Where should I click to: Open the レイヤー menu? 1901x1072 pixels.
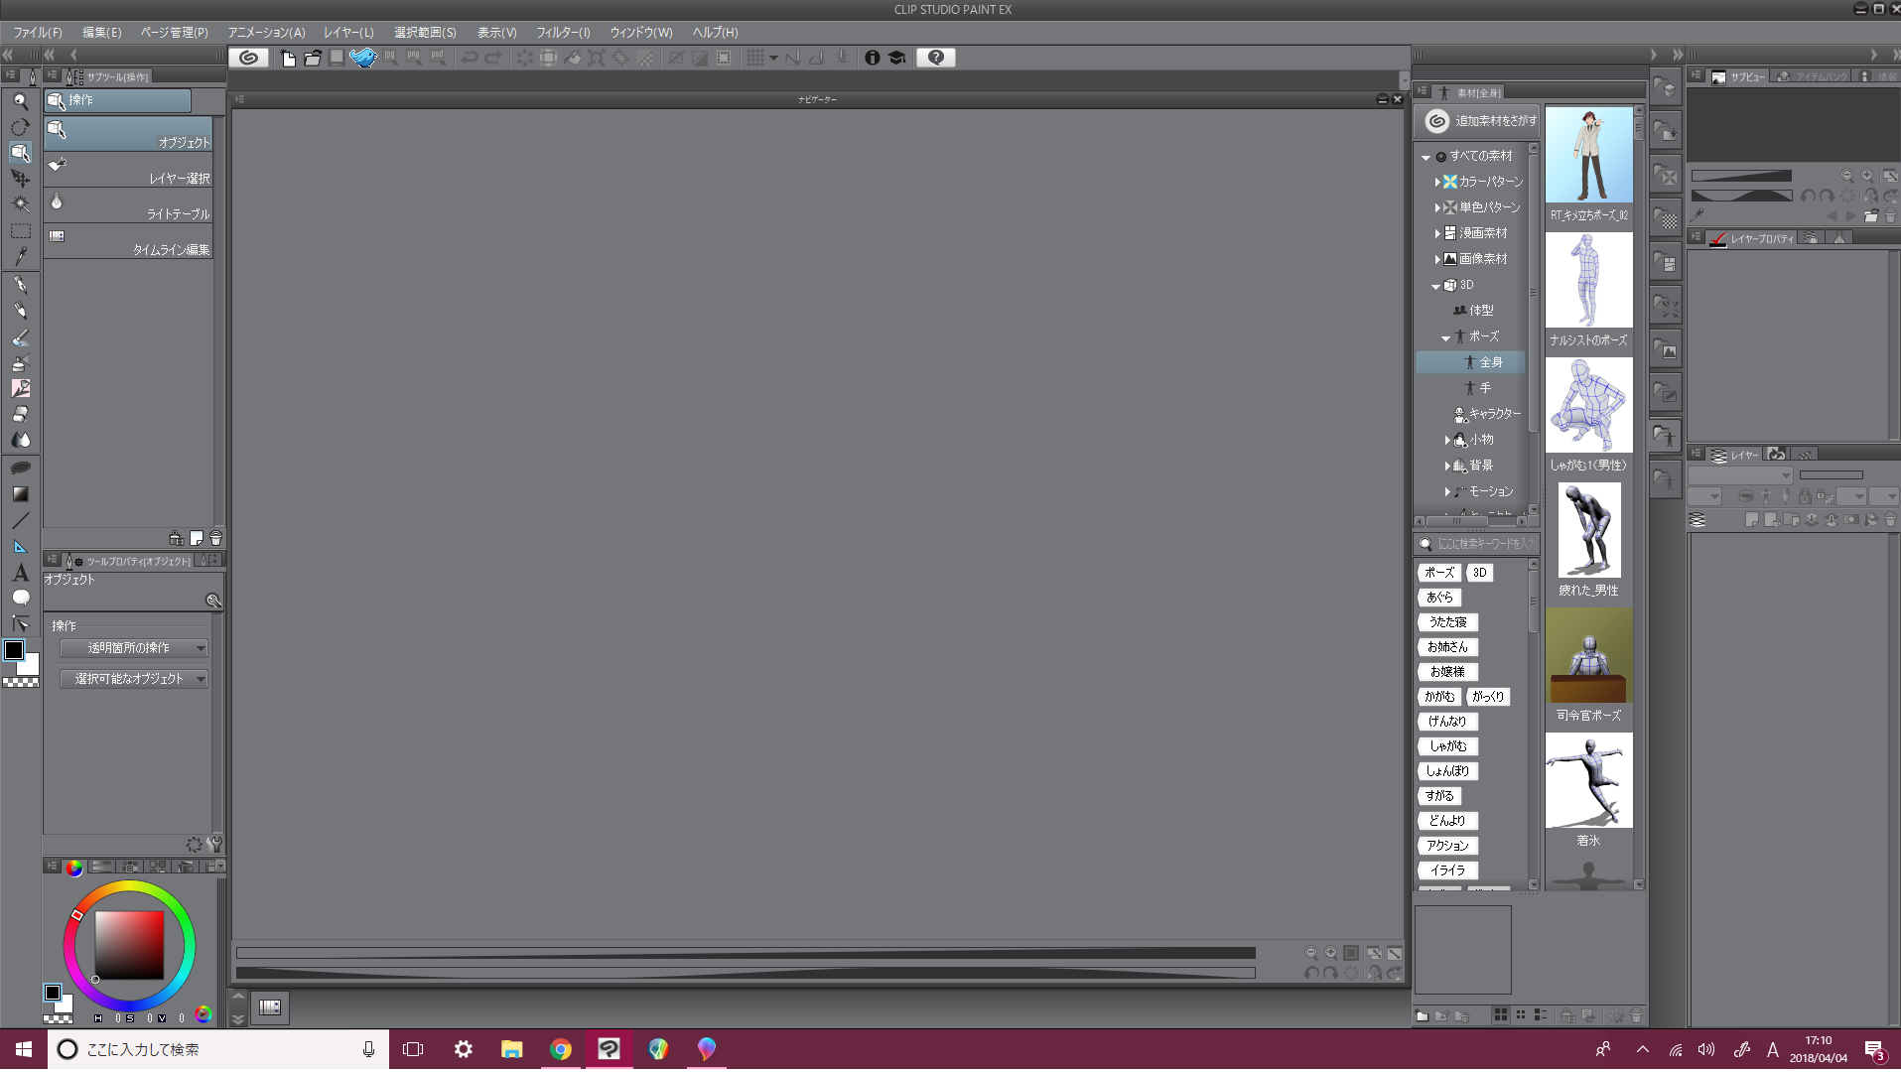pos(348,33)
